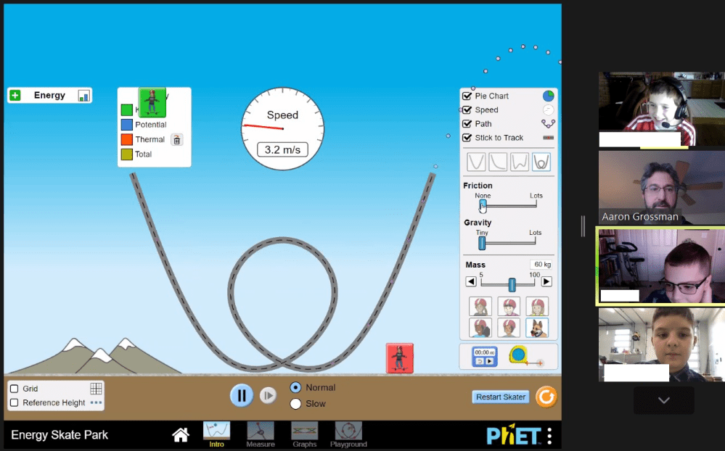Select the parabola U-shaped track preset
Screen dimensions: 725x451
(476, 162)
